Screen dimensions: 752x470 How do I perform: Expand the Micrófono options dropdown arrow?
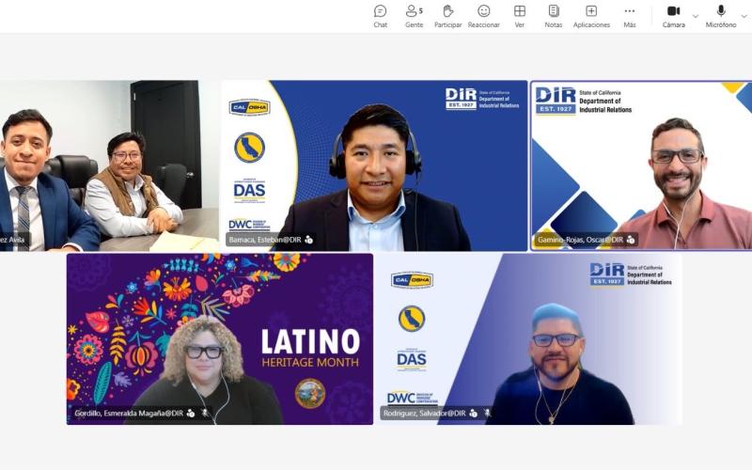coord(744,16)
